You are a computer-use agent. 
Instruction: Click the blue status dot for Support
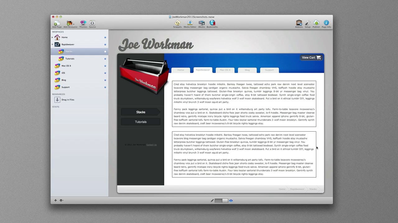[105, 87]
